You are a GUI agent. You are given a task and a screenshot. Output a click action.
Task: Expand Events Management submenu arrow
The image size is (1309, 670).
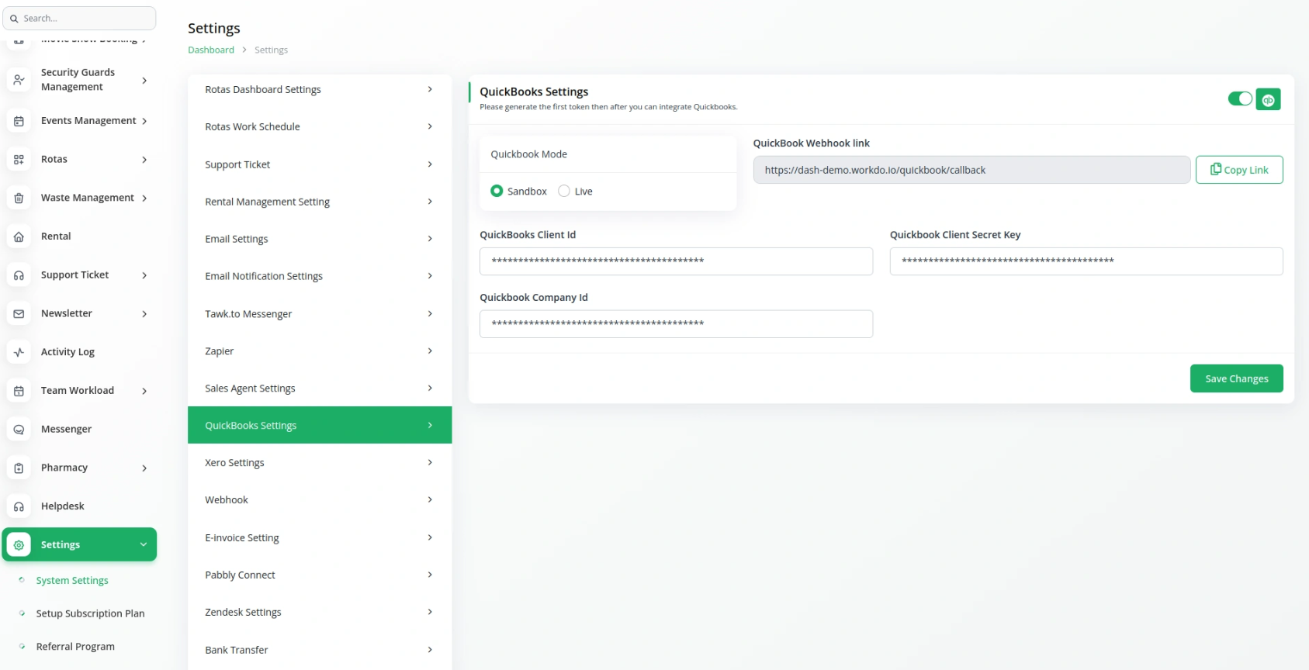tap(144, 121)
